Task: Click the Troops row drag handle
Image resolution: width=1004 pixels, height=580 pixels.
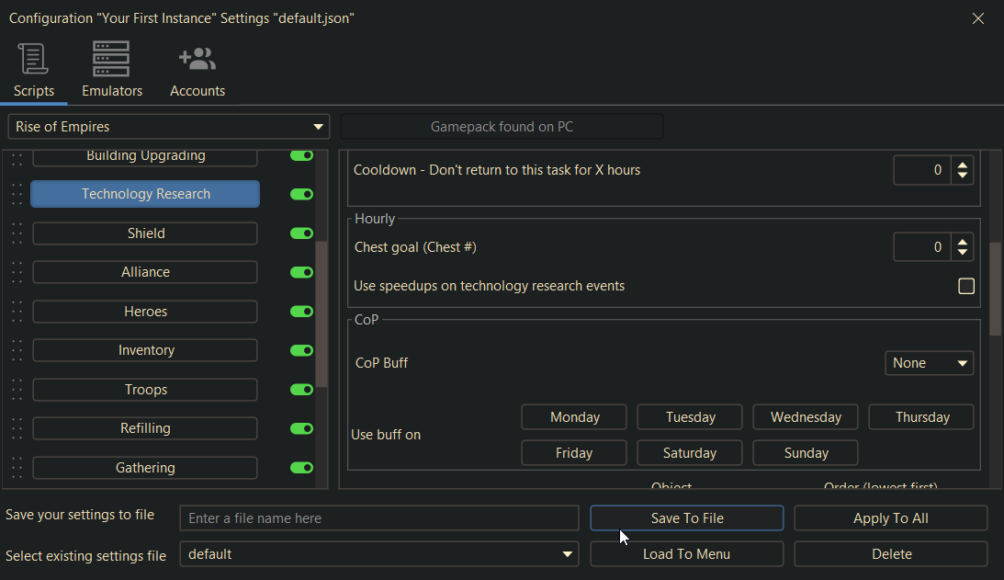Action: (x=17, y=390)
